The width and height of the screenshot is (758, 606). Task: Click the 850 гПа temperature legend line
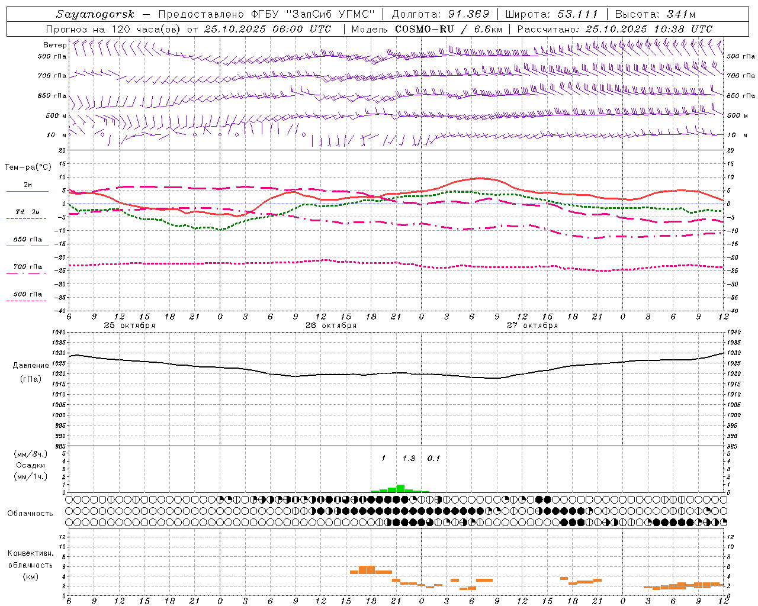27,245
